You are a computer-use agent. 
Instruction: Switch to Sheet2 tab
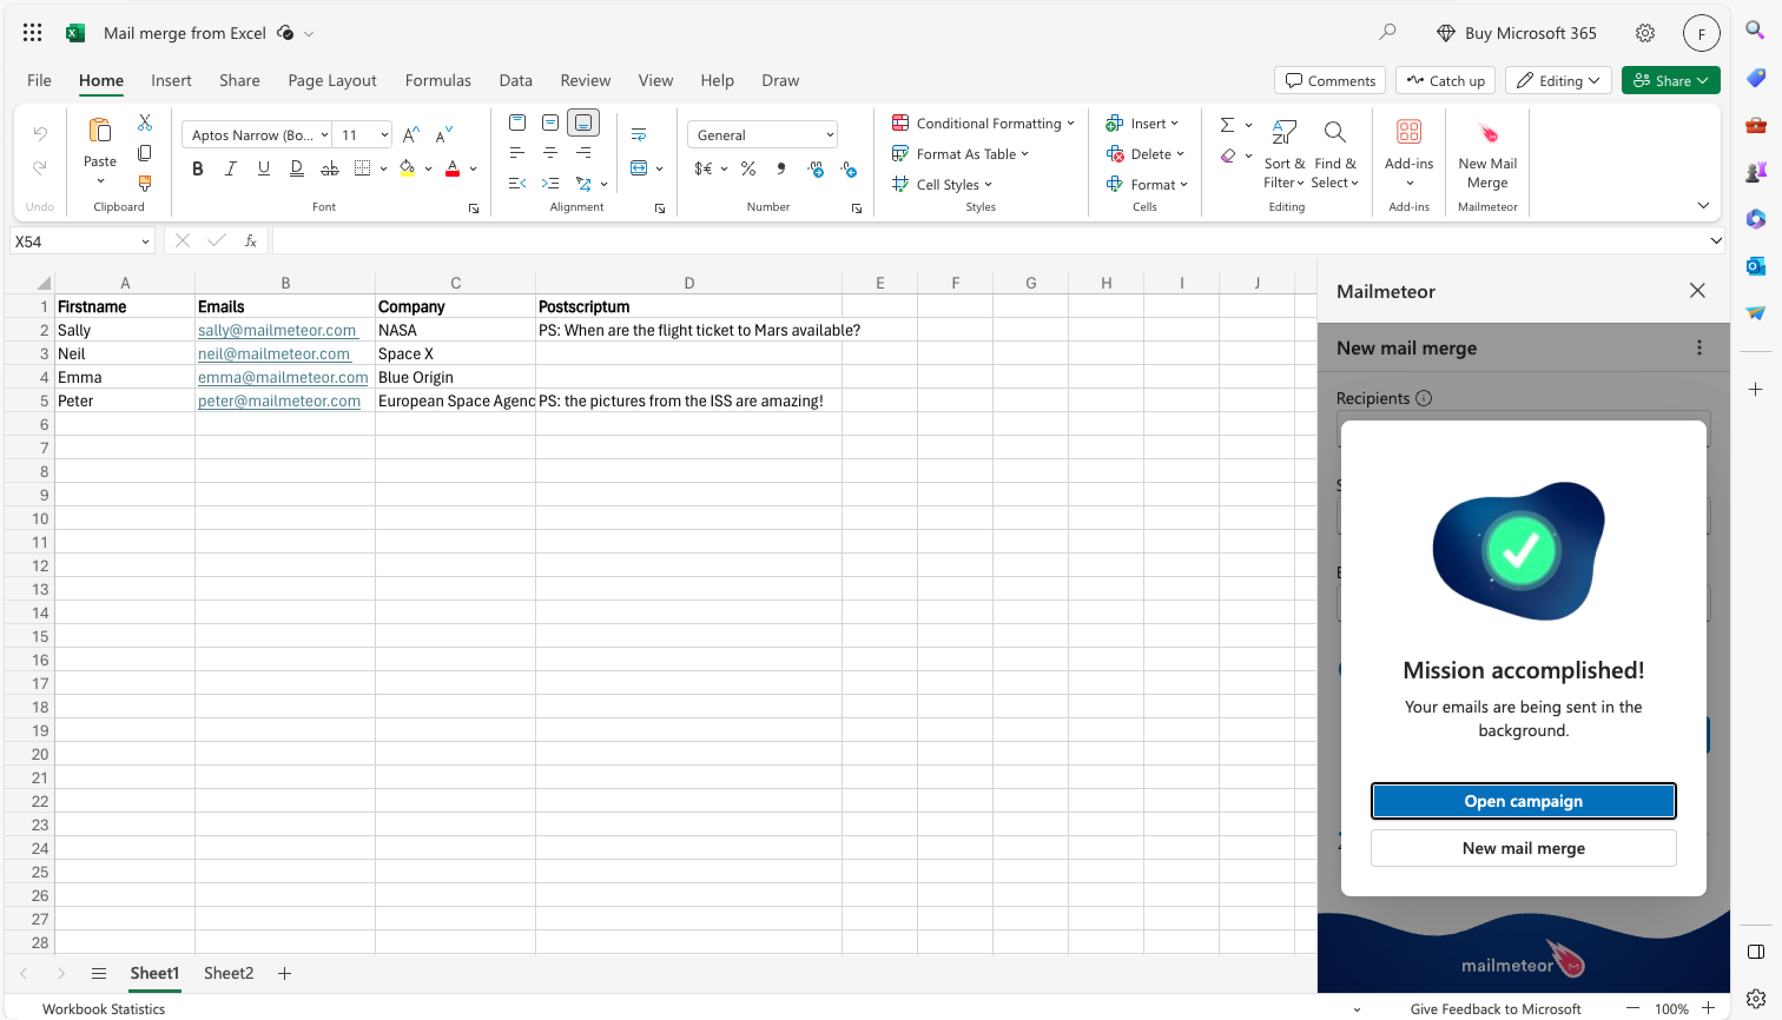229,972
